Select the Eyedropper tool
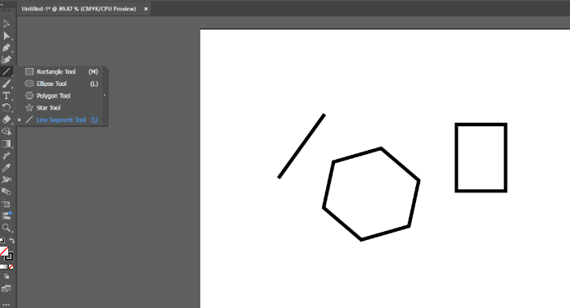570x308 pixels. coord(7,168)
